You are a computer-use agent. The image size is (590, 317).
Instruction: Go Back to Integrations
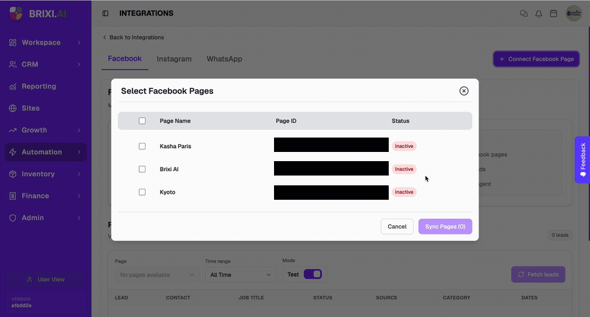coord(133,37)
